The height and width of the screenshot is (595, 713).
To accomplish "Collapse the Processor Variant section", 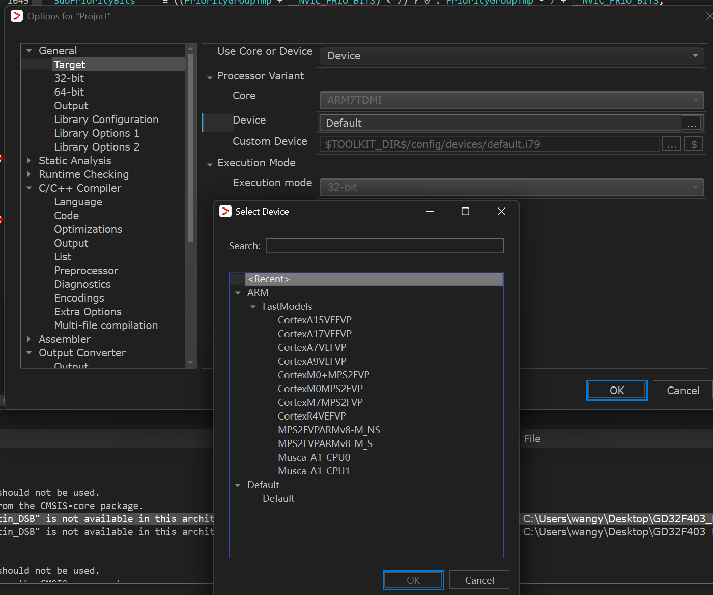I will 210,78.
